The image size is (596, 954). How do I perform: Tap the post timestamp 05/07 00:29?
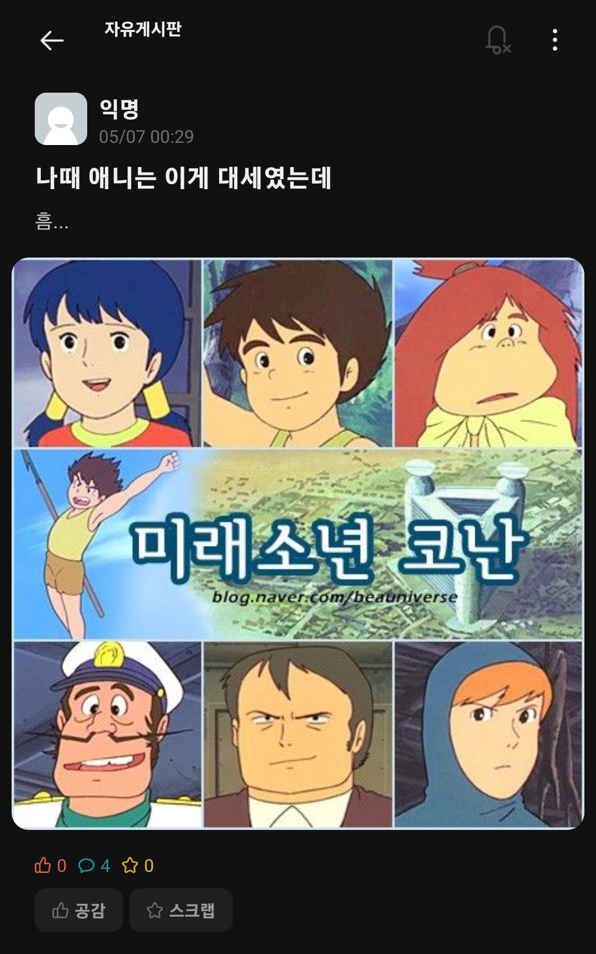click(146, 137)
